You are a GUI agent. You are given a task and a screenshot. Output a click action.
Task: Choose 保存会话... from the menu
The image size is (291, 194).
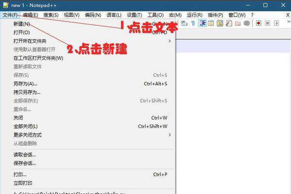(x=88, y=163)
